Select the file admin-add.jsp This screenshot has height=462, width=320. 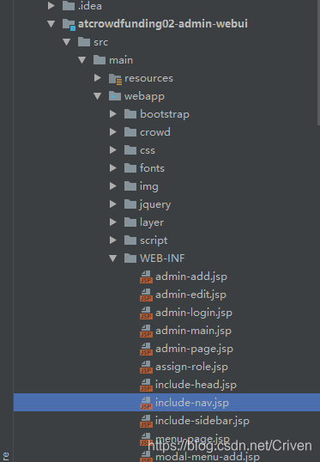(191, 277)
